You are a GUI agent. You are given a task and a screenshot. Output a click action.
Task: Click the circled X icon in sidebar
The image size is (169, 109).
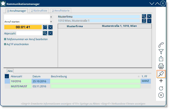coord(161,95)
